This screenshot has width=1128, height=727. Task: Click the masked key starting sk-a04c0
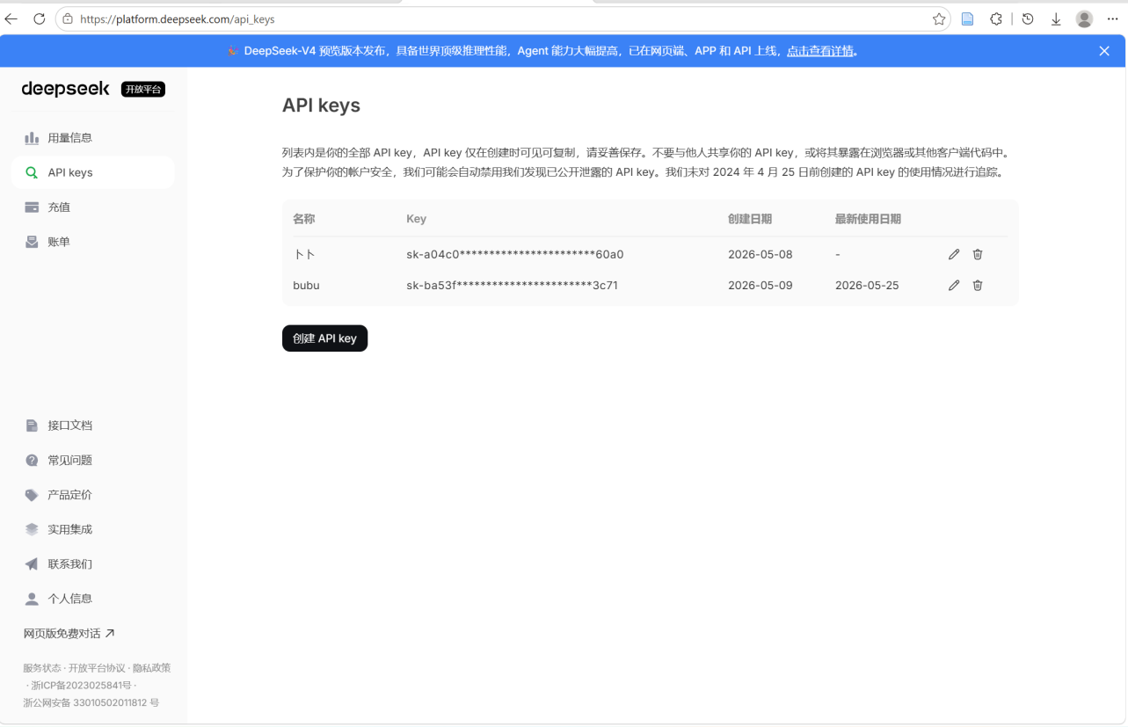(515, 254)
